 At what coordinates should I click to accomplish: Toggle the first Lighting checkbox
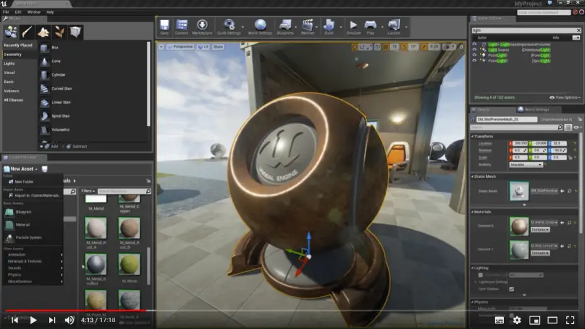[481, 276]
